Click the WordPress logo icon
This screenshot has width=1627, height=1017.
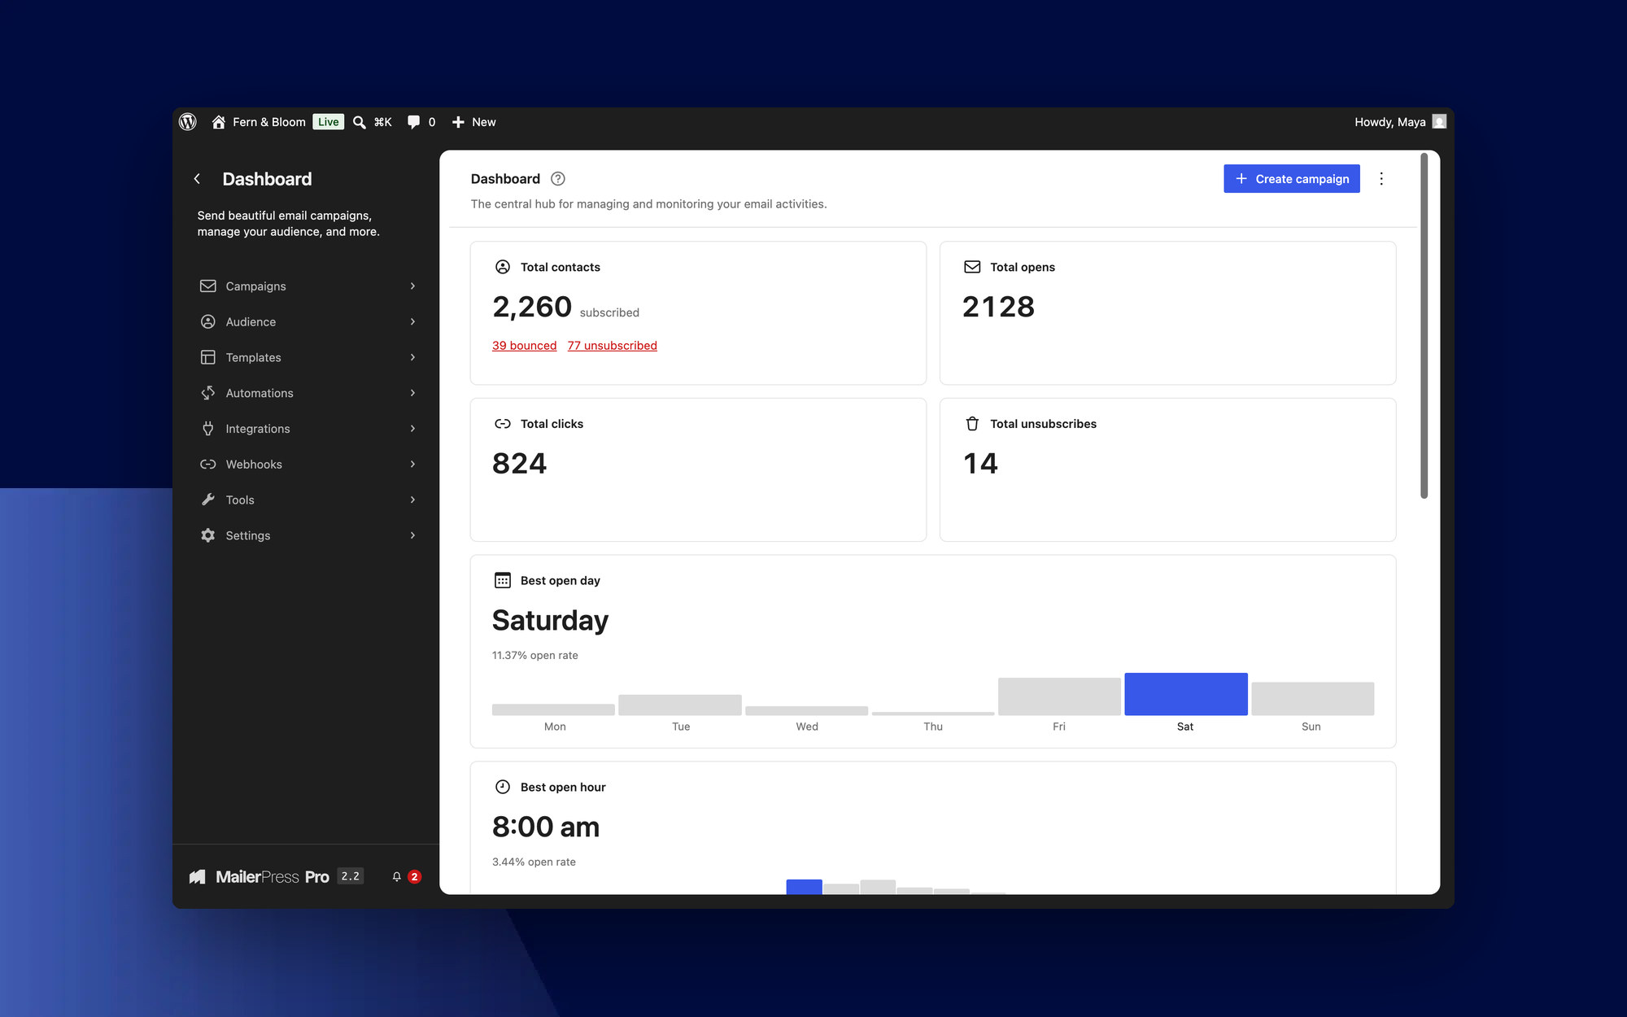coord(188,122)
